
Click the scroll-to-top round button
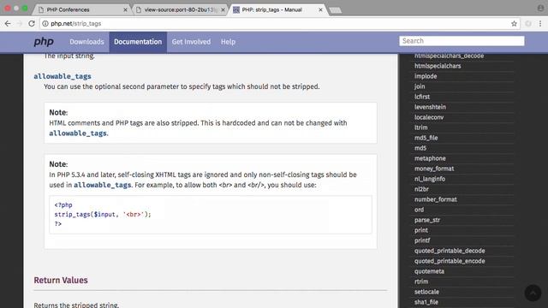tap(533, 293)
